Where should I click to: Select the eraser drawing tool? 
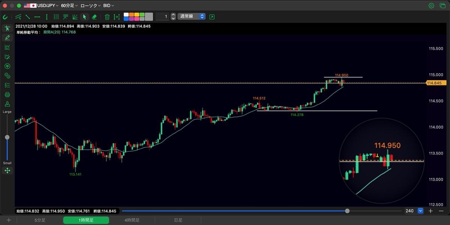click(x=94, y=17)
